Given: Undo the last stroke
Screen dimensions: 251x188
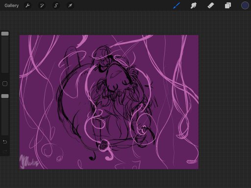Looking at the screenshot, I should coord(5,141).
